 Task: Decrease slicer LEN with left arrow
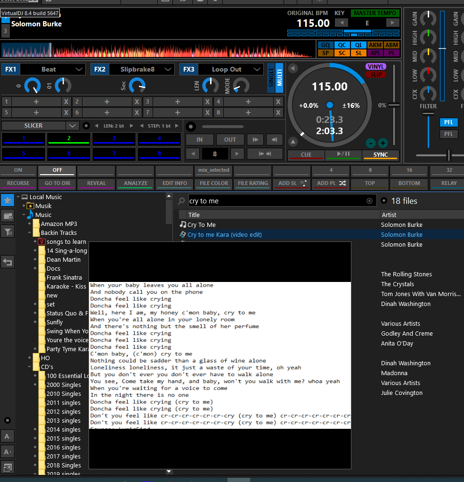[97, 126]
